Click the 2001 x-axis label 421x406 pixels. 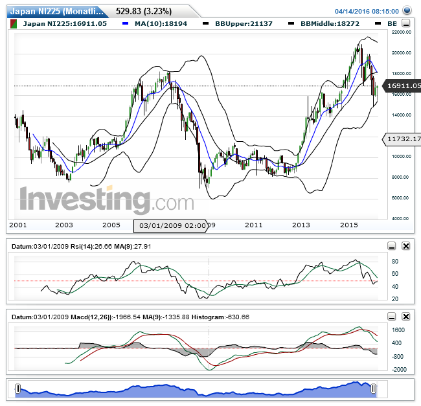(x=17, y=225)
